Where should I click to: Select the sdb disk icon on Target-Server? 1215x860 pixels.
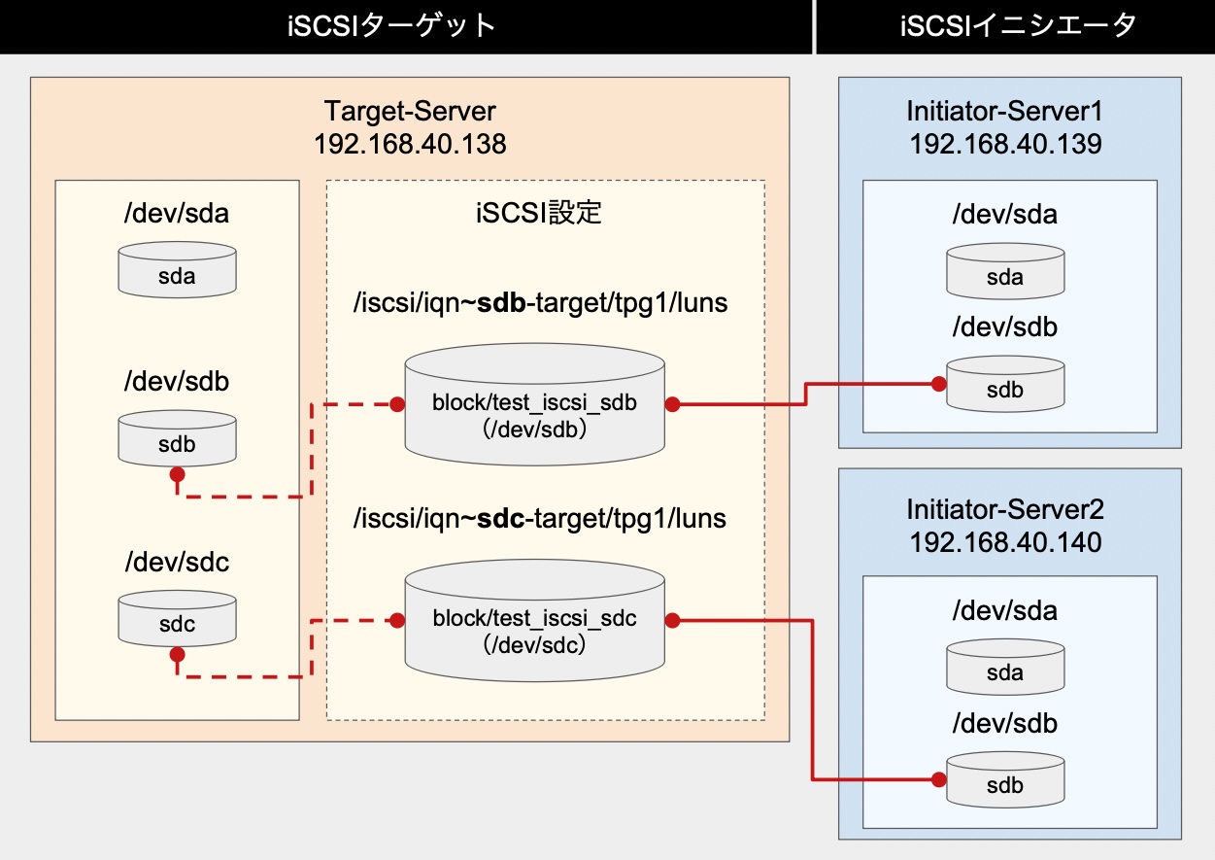[176, 439]
